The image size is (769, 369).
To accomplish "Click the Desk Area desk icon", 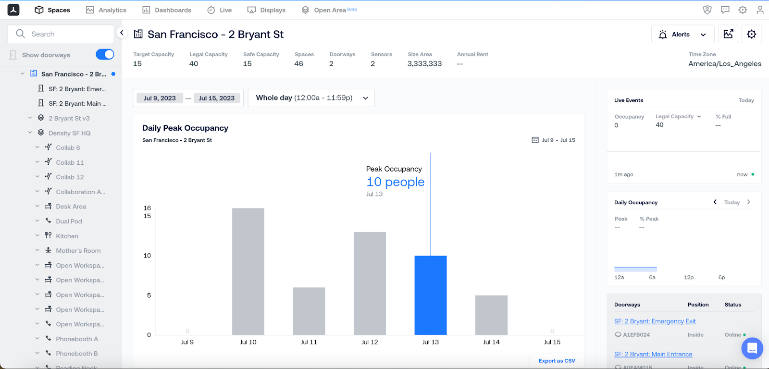I will [x=48, y=206].
